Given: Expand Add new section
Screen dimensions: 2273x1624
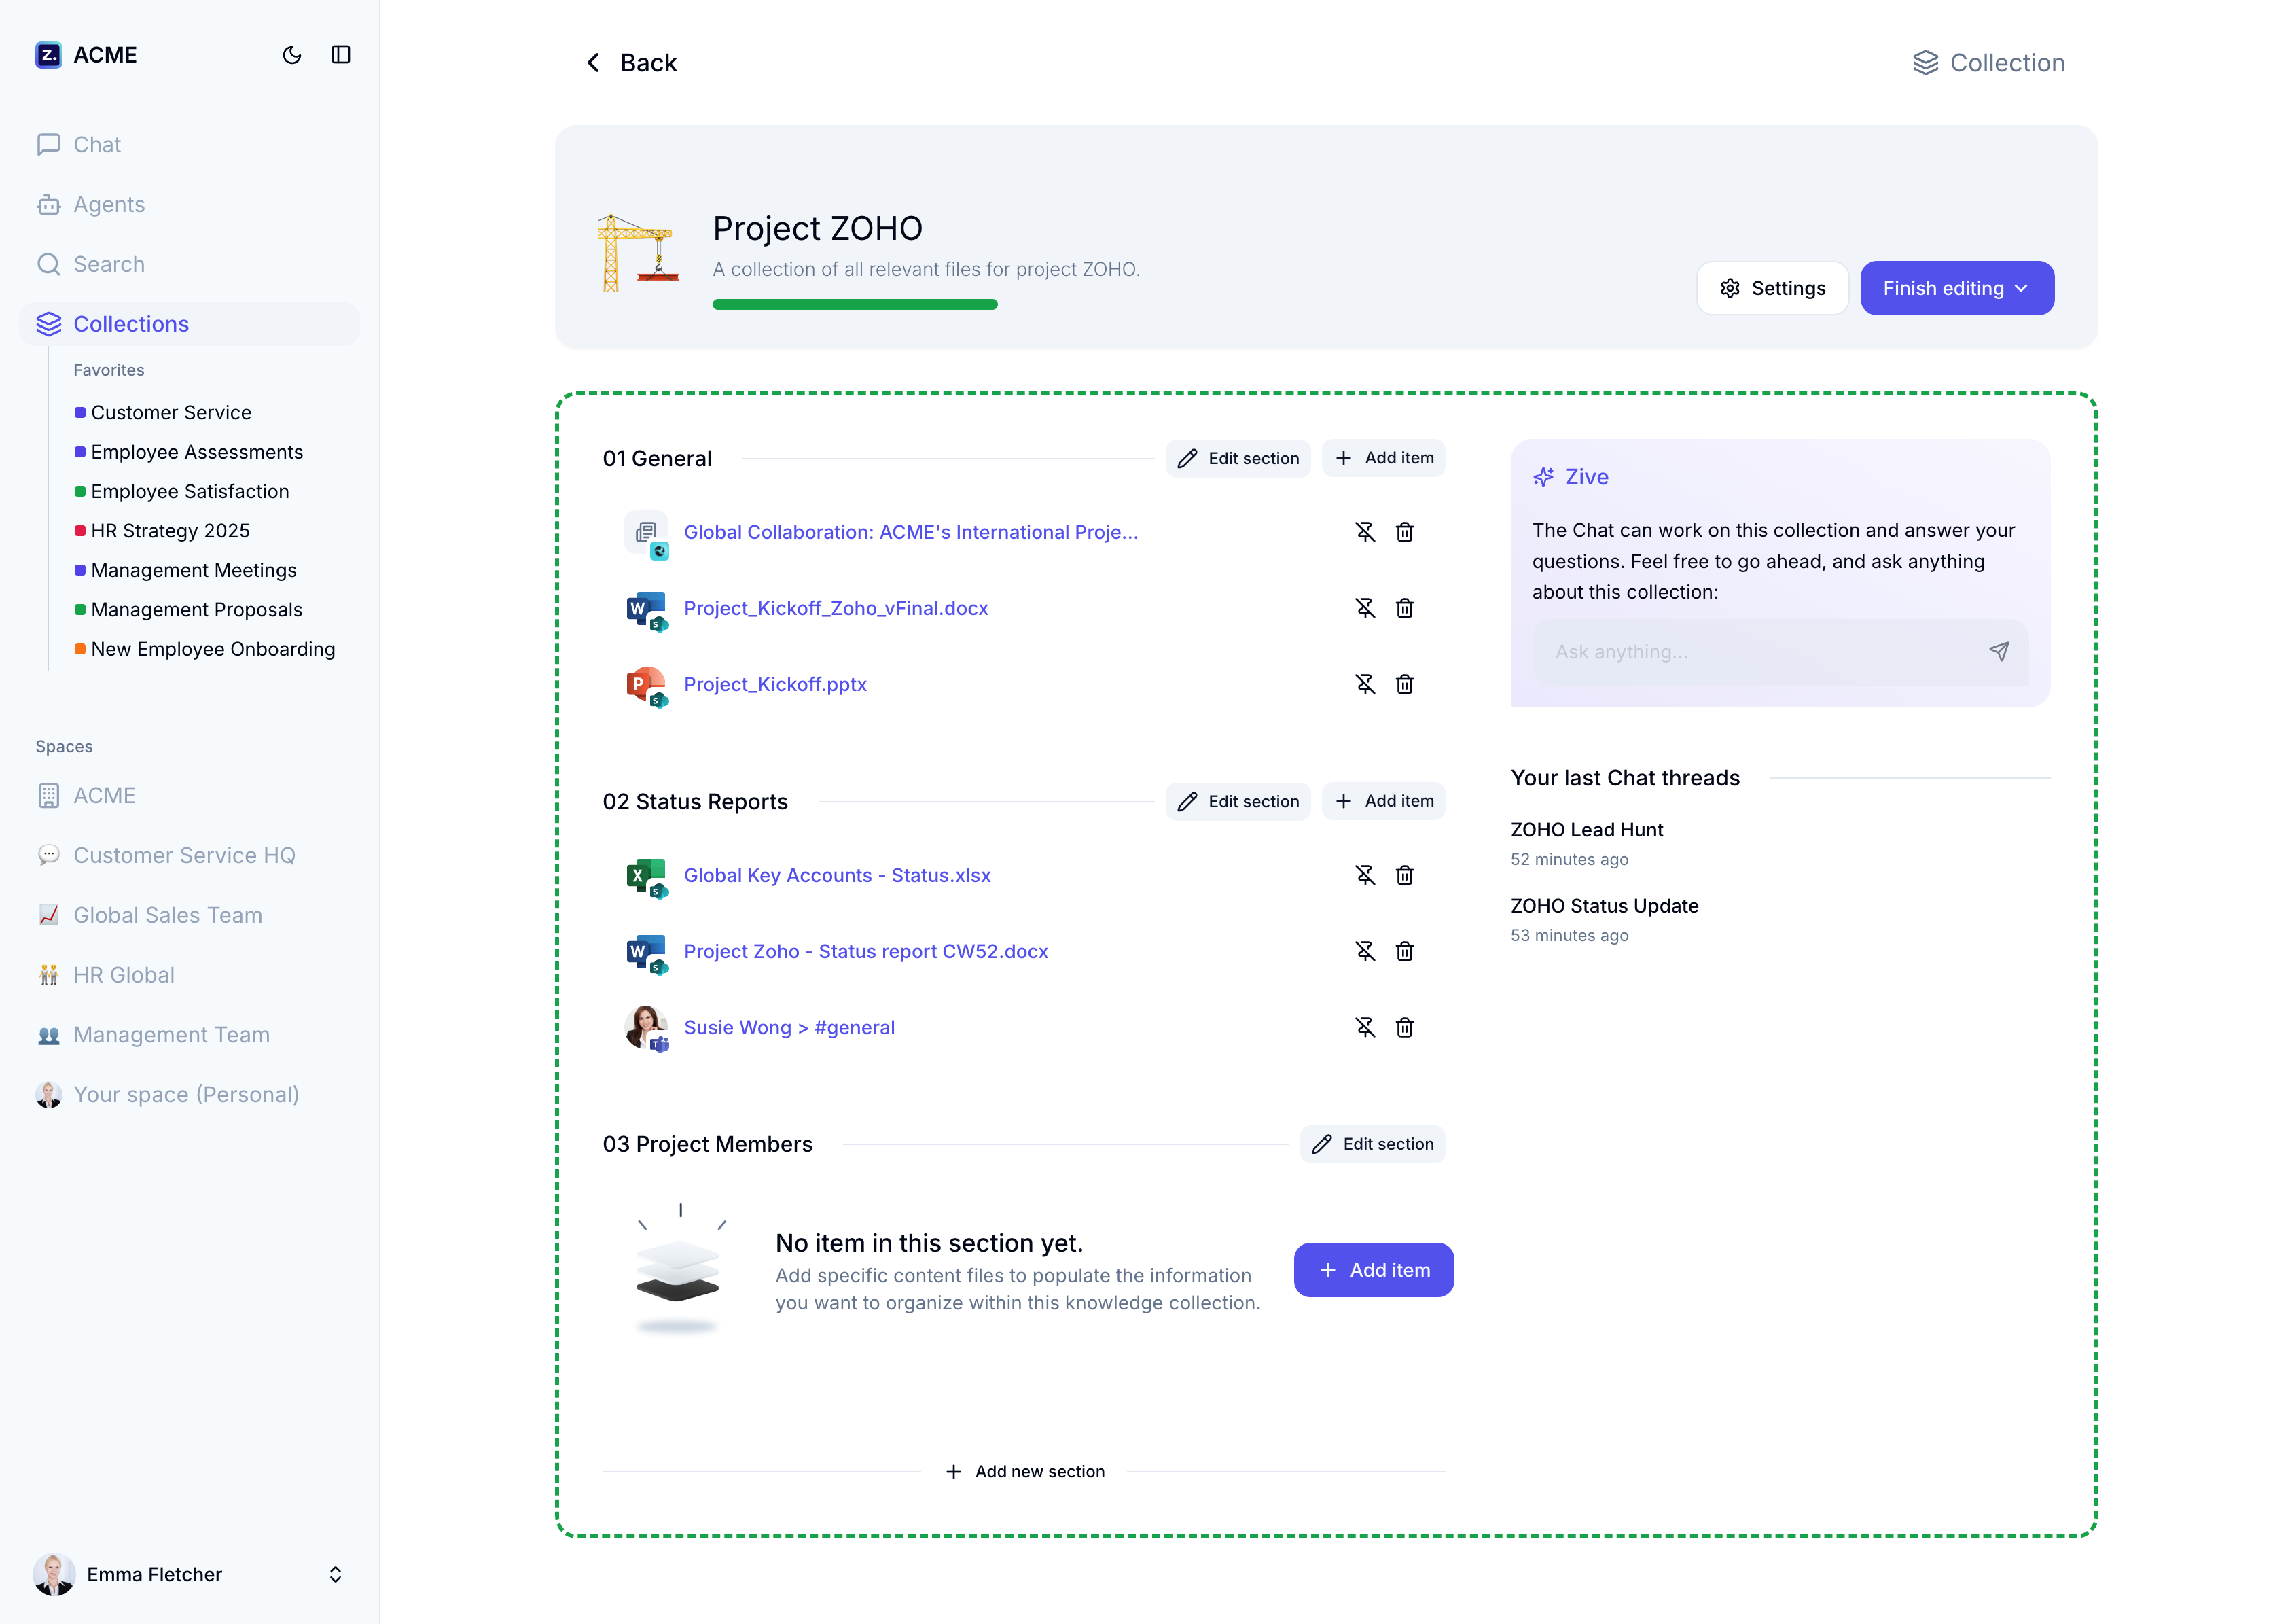Looking at the screenshot, I should [x=1024, y=1471].
